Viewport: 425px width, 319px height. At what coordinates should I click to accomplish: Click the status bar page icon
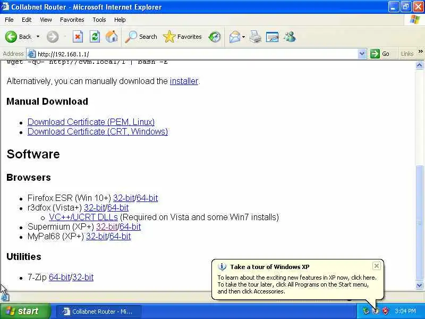coord(5,298)
